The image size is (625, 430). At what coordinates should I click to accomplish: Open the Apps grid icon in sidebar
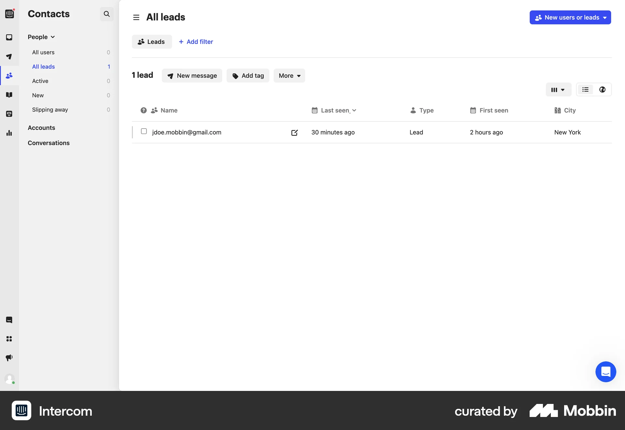[9, 339]
